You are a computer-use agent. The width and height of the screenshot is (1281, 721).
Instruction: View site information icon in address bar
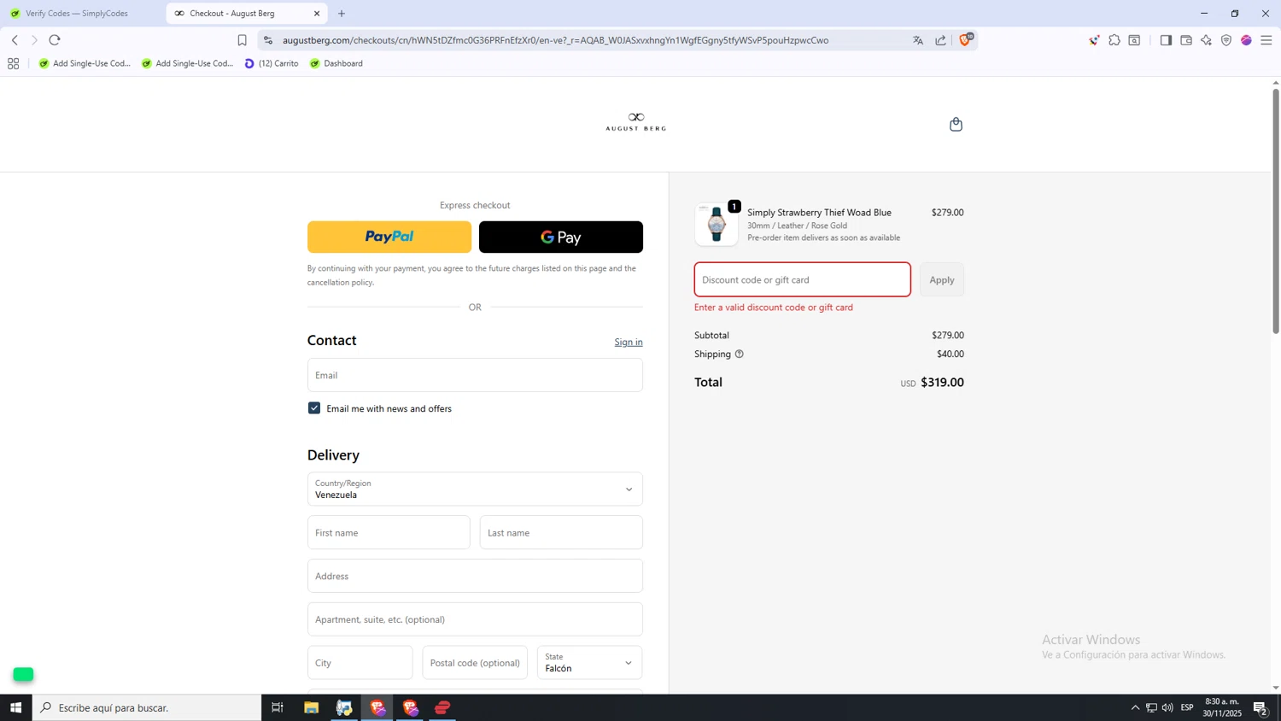tap(268, 40)
